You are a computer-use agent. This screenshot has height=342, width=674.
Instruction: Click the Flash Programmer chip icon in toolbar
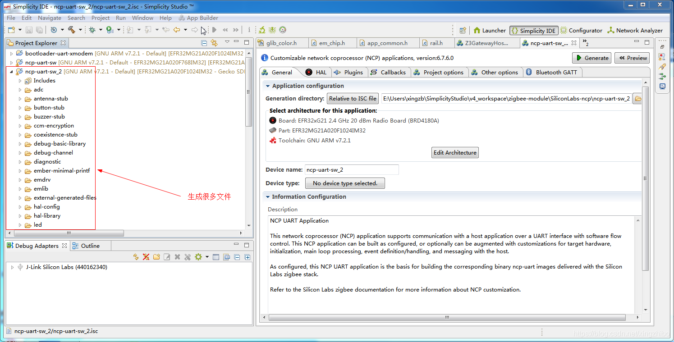(x=272, y=30)
